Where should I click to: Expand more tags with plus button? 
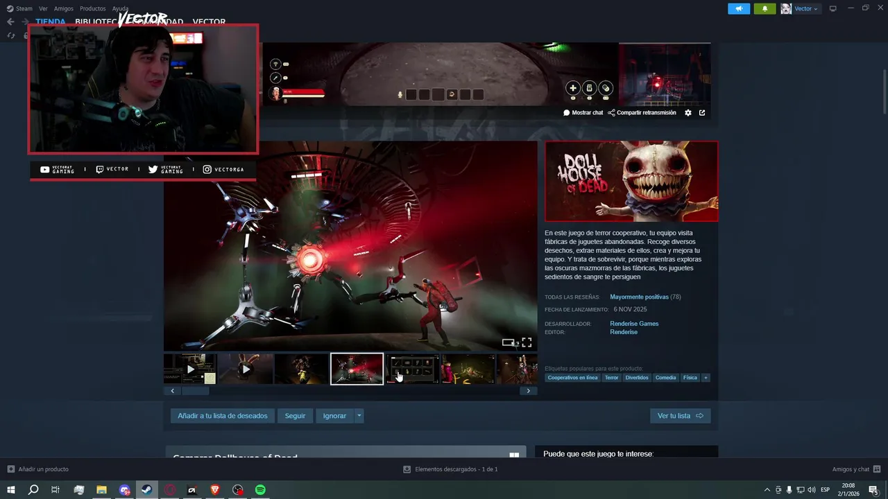[x=706, y=378]
